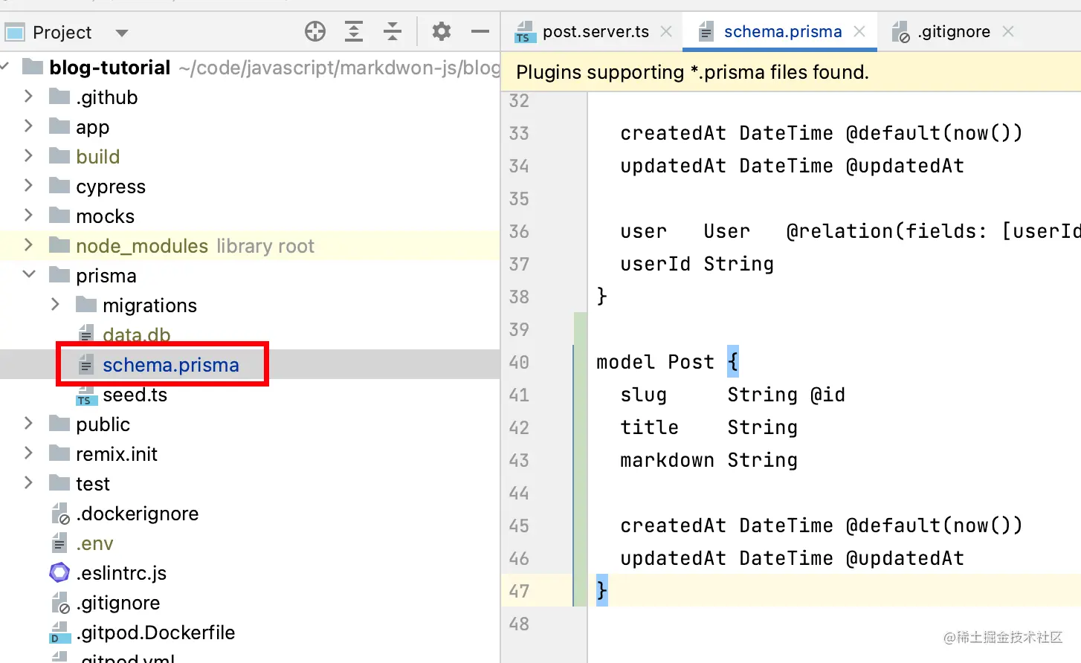
Task: Close the .gitignore editor tab
Action: (1008, 31)
